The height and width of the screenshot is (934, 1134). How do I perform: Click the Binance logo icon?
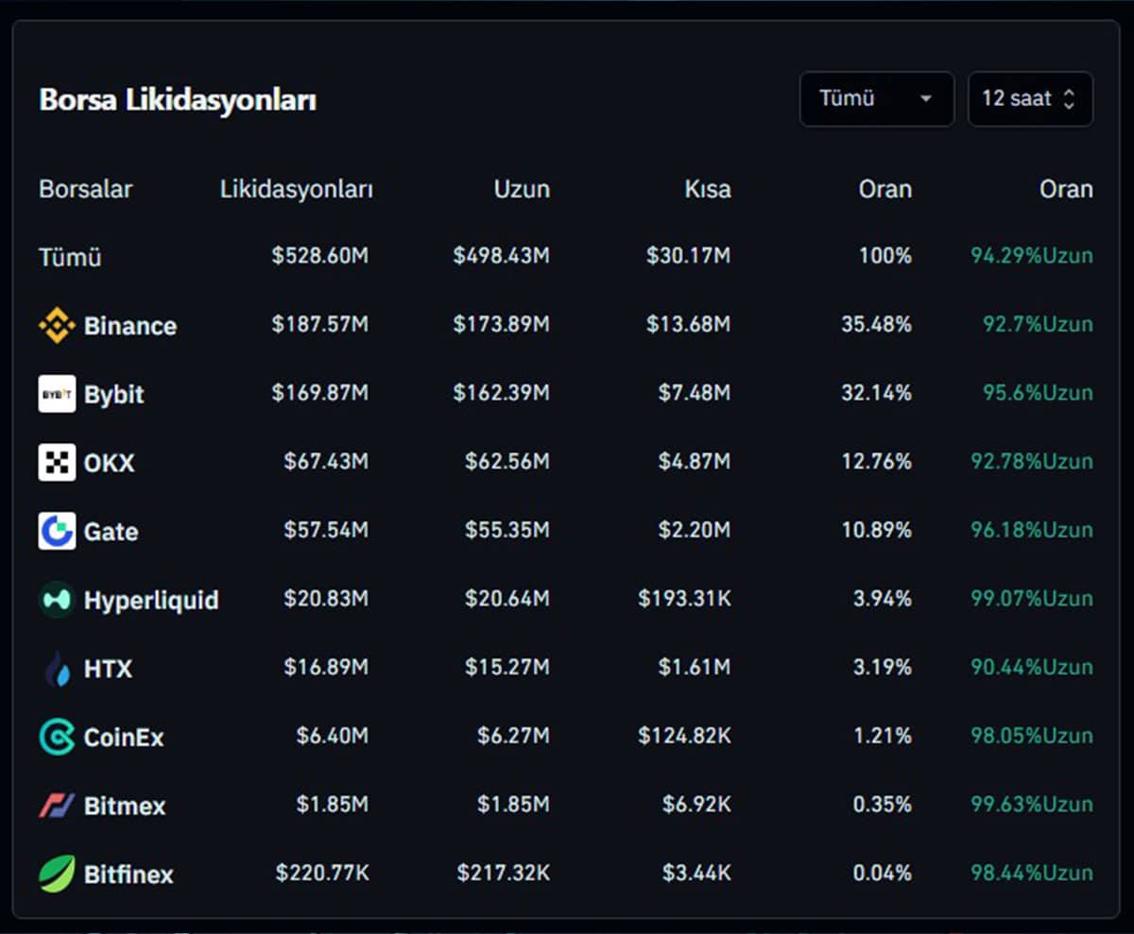57,326
